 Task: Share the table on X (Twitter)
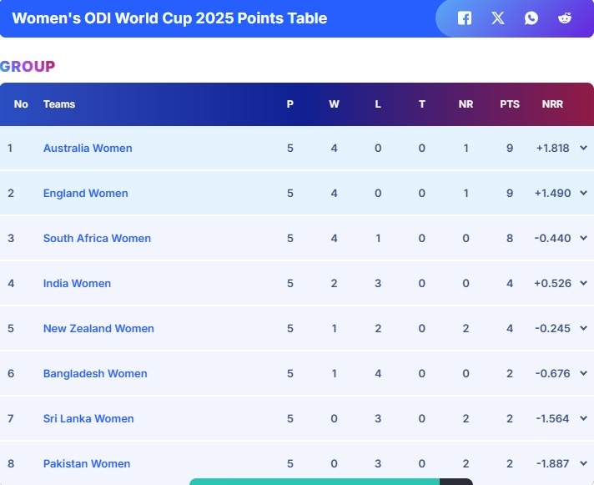[x=498, y=18]
